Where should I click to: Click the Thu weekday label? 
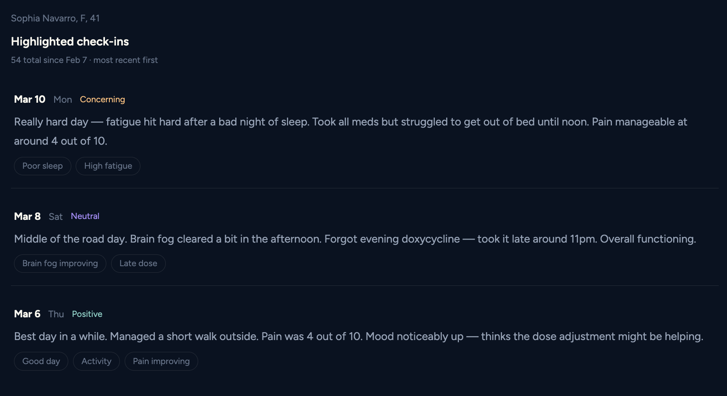tap(56, 314)
